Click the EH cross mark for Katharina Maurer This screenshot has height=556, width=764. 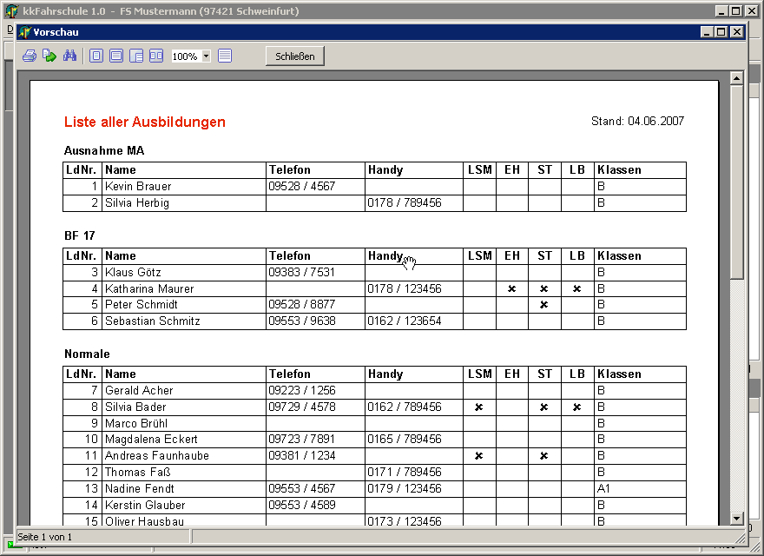point(511,288)
